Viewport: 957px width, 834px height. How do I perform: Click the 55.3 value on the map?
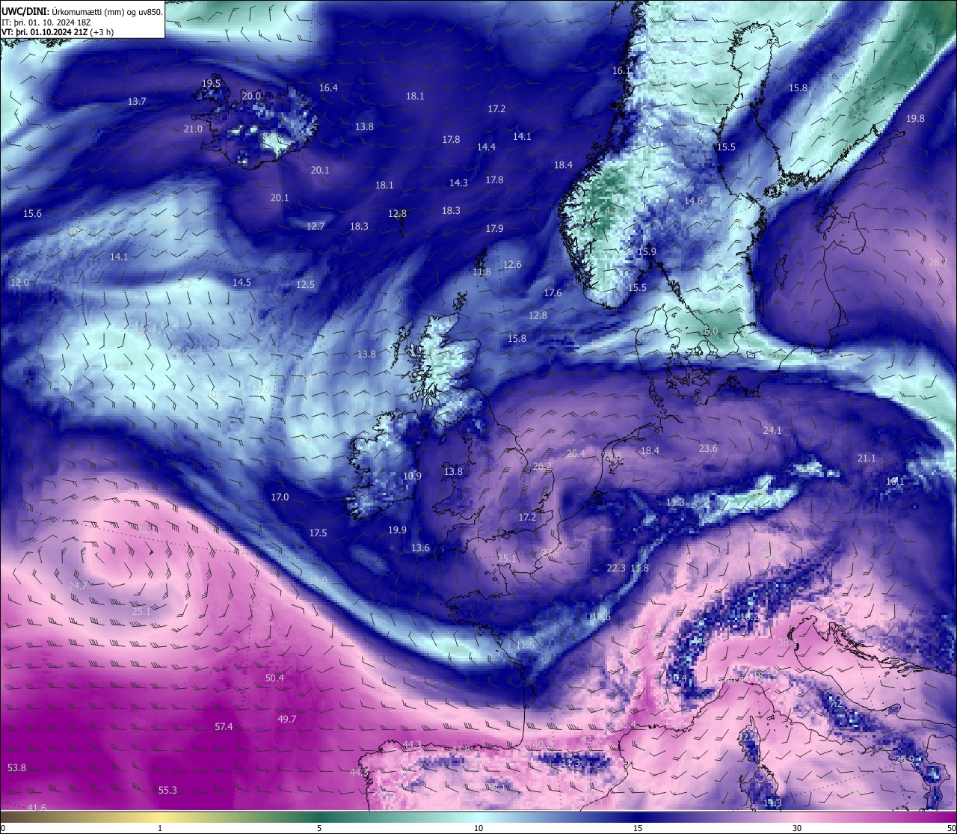(x=167, y=790)
